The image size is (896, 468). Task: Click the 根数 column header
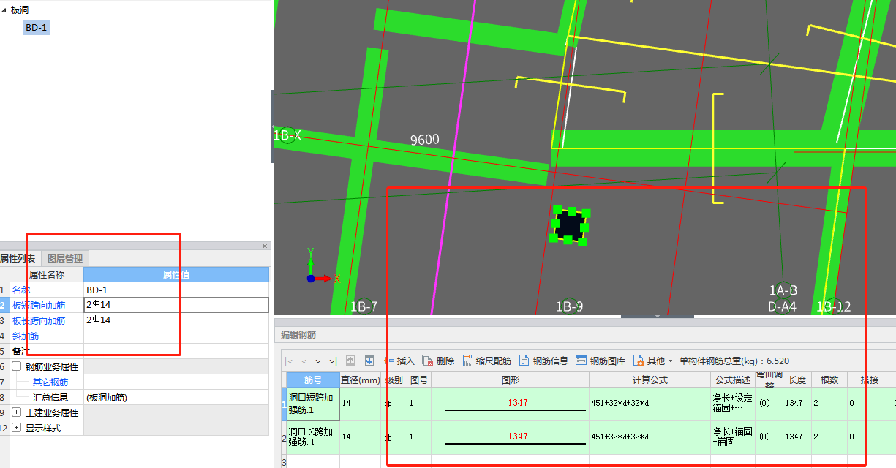click(829, 380)
